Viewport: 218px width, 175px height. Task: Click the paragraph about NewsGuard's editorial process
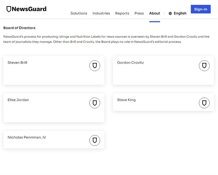[x=106, y=39]
